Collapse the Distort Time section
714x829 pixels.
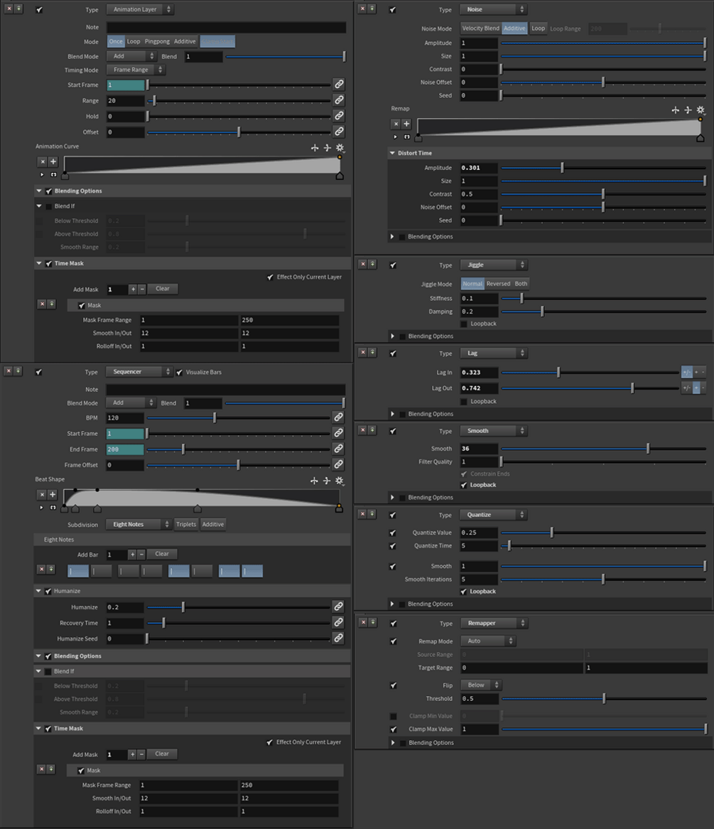(392, 153)
